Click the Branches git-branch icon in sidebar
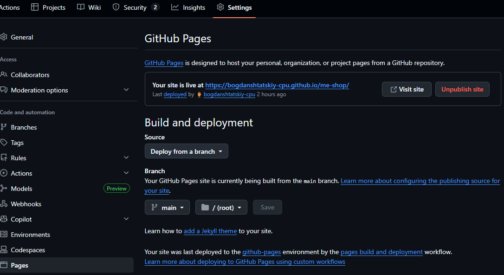 tap(4, 127)
